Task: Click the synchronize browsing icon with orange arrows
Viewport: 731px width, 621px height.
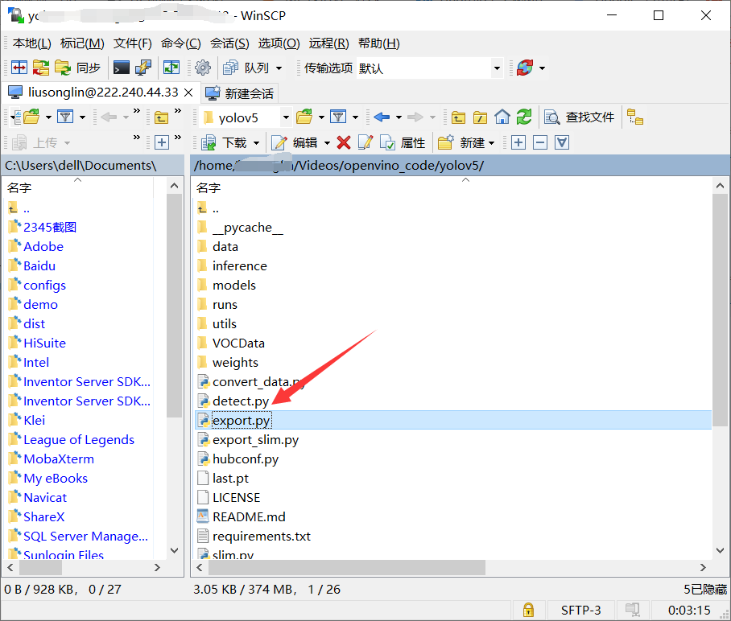Action: click(41, 68)
